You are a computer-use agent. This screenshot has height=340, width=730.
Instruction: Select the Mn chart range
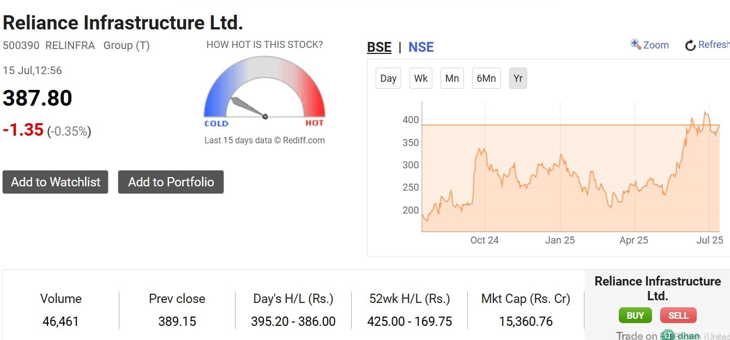[x=452, y=78]
